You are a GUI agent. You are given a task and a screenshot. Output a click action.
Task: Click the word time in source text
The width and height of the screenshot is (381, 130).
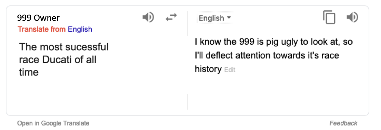29,72
